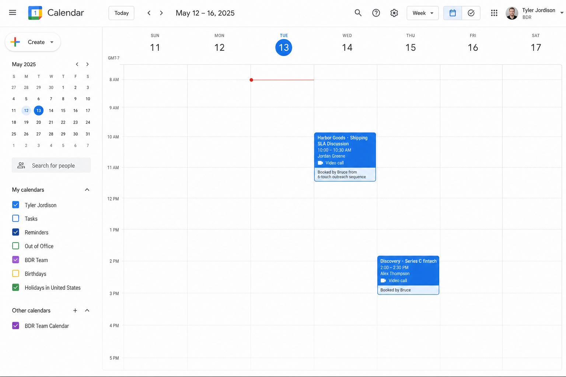Click the colorful plus icon on Create
Viewport: 566px width, 377px height.
click(15, 42)
